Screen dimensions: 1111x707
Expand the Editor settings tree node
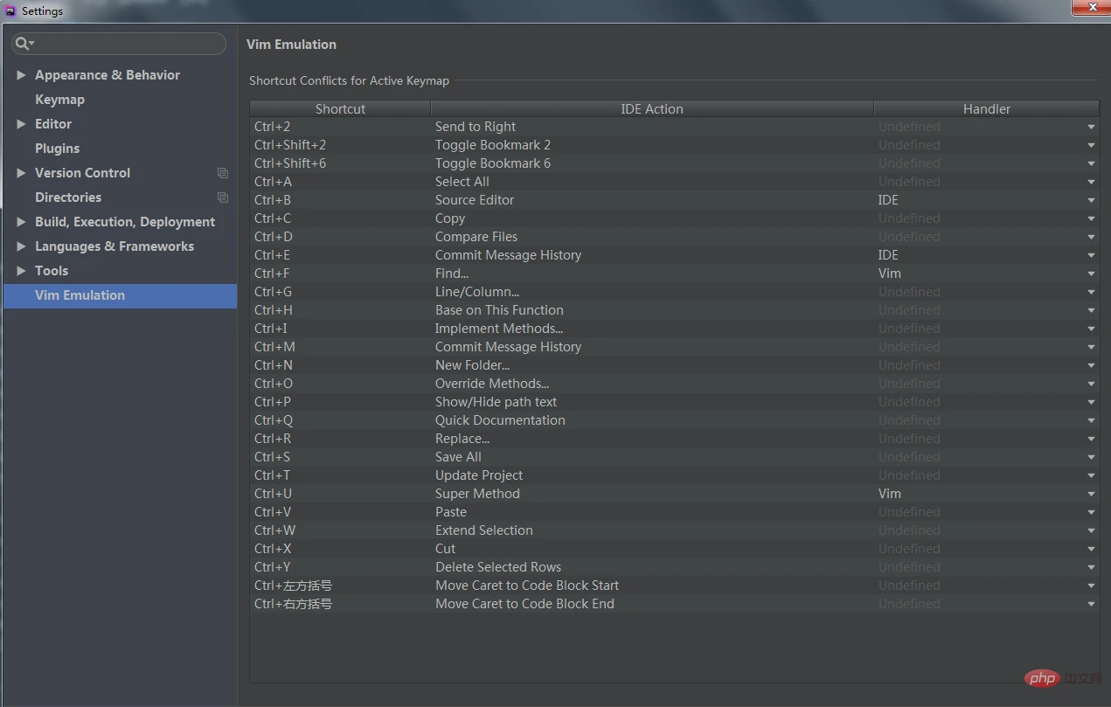pyautogui.click(x=21, y=124)
